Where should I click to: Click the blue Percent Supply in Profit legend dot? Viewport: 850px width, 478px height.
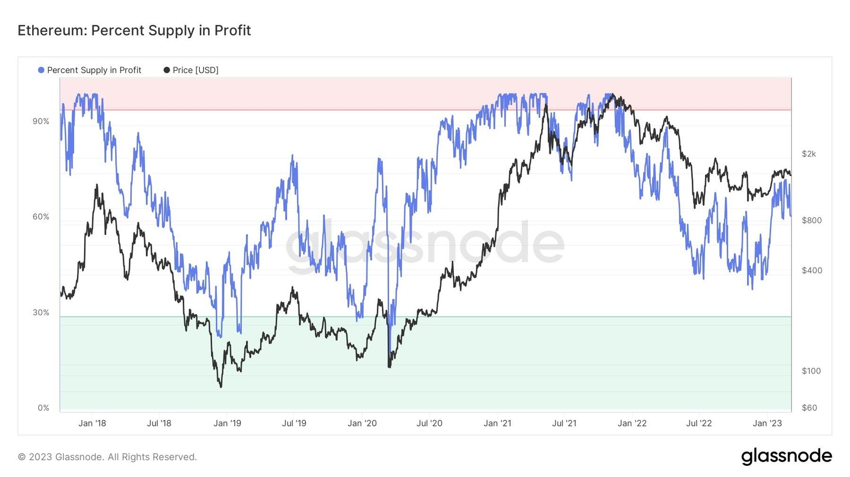click(x=41, y=70)
